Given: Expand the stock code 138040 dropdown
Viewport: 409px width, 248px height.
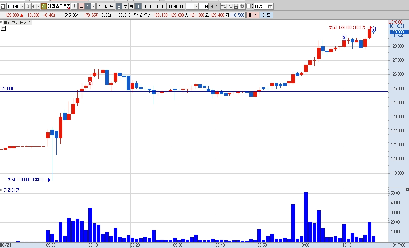Looking at the screenshot, I should 22,6.
